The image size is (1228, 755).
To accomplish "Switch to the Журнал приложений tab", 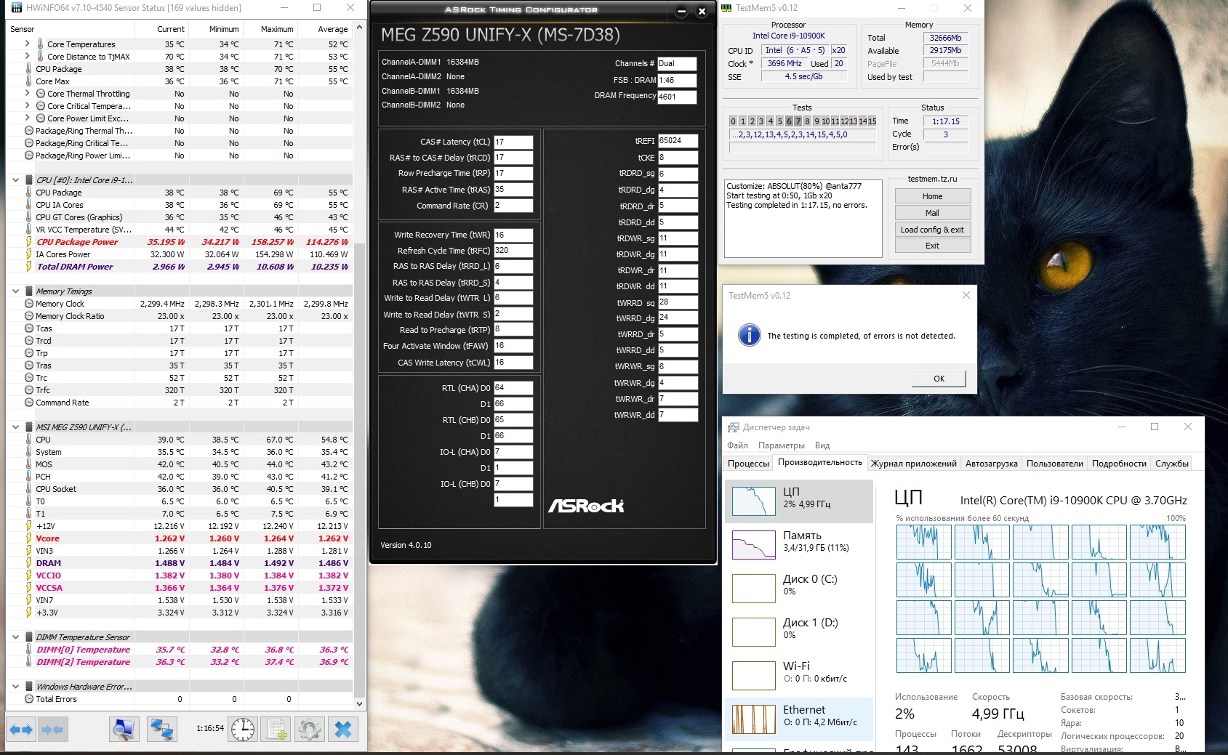I will pyautogui.click(x=913, y=464).
